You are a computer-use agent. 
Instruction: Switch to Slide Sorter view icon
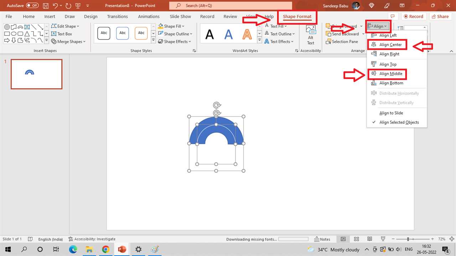357,239
